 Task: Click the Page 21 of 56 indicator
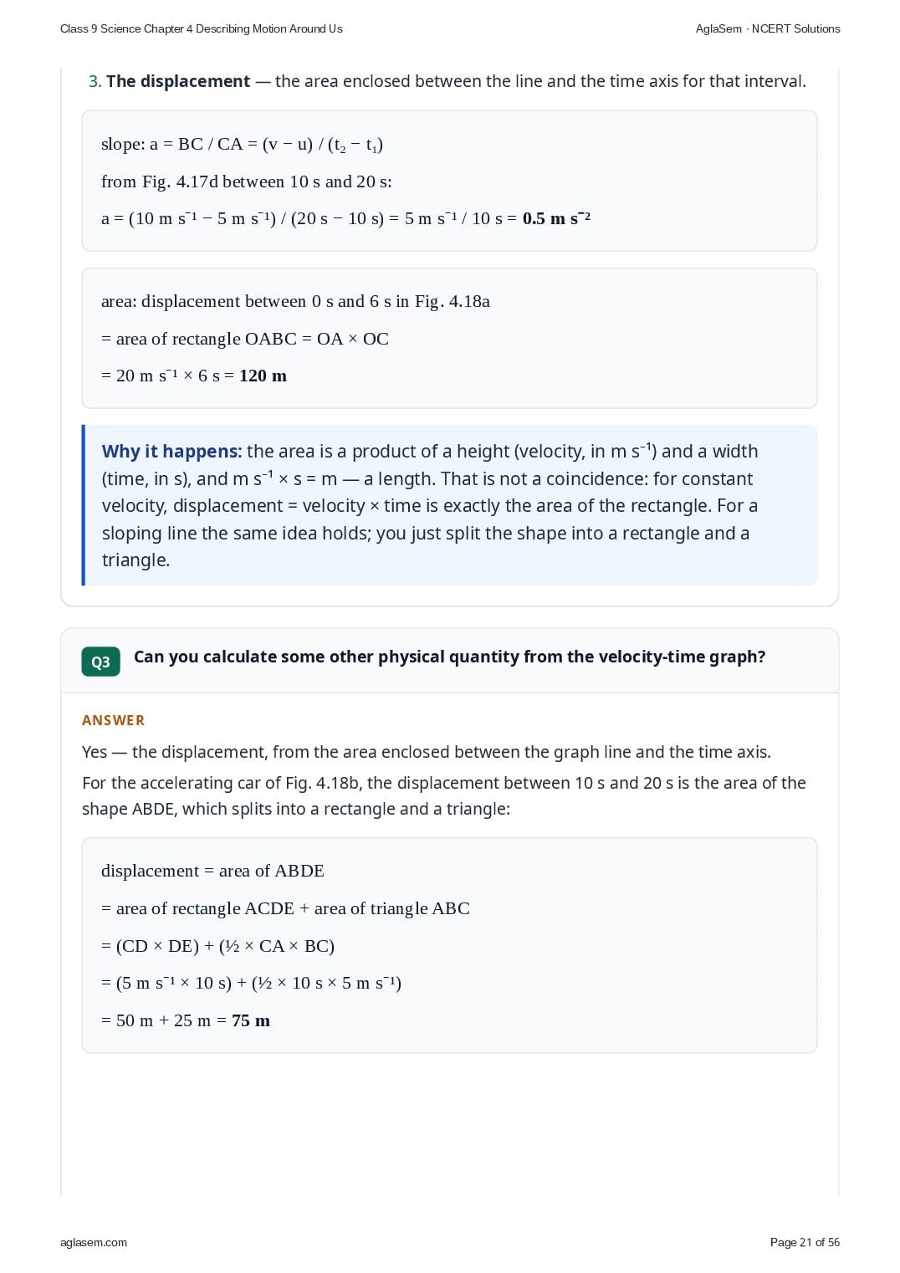click(x=805, y=1242)
